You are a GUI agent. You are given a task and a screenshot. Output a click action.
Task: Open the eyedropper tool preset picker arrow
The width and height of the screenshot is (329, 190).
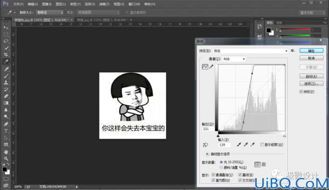[14, 13]
